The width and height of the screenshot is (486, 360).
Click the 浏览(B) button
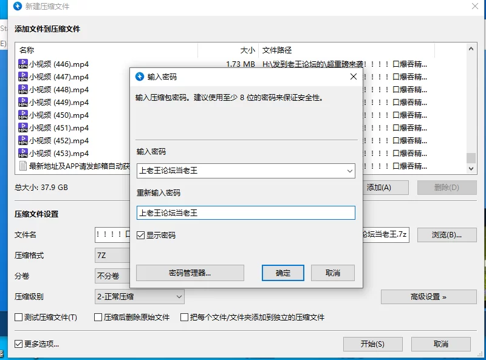(447, 235)
